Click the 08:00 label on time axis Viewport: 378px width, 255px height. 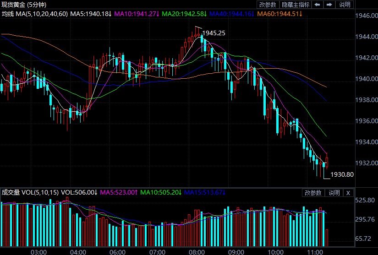[197, 251]
